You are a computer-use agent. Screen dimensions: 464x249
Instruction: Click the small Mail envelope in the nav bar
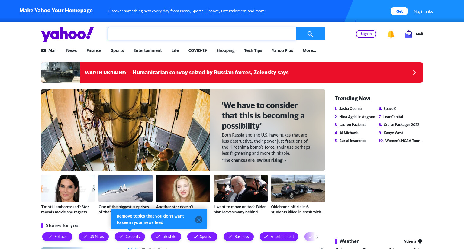pyautogui.click(x=43, y=50)
